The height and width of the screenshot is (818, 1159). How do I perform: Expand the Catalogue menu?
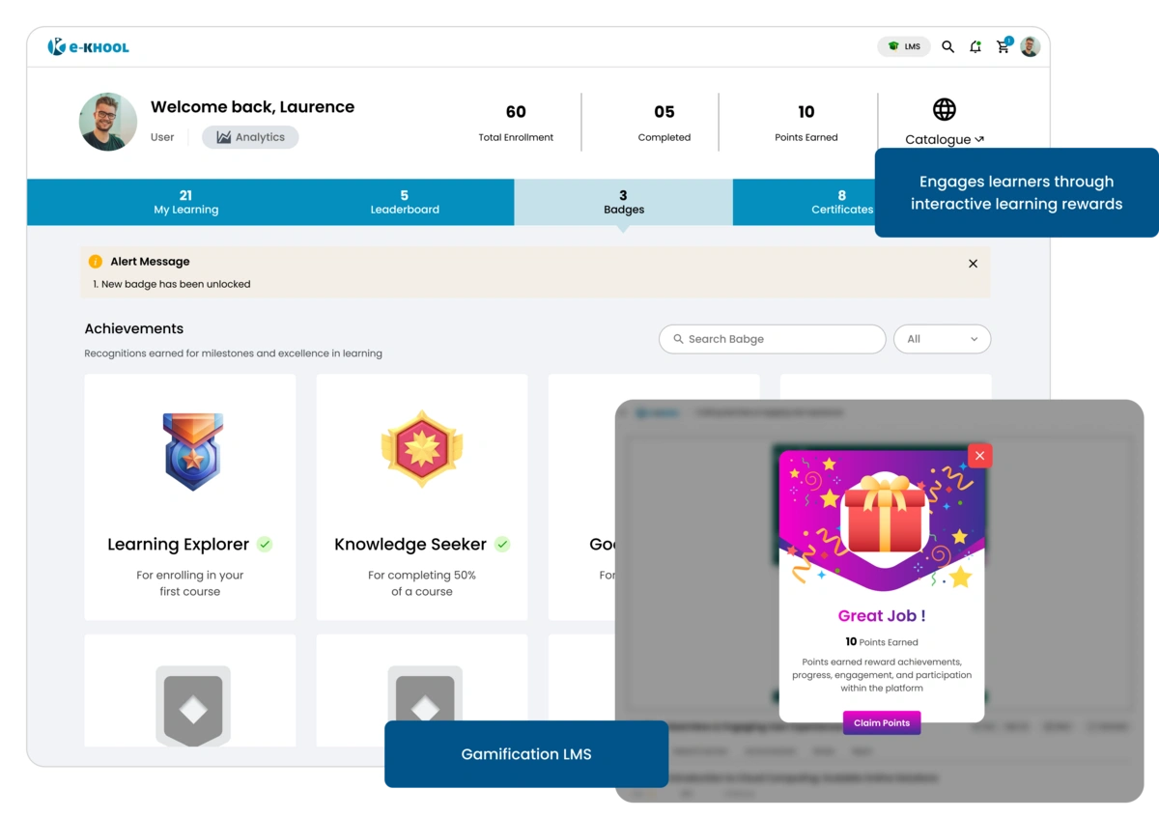(x=944, y=139)
